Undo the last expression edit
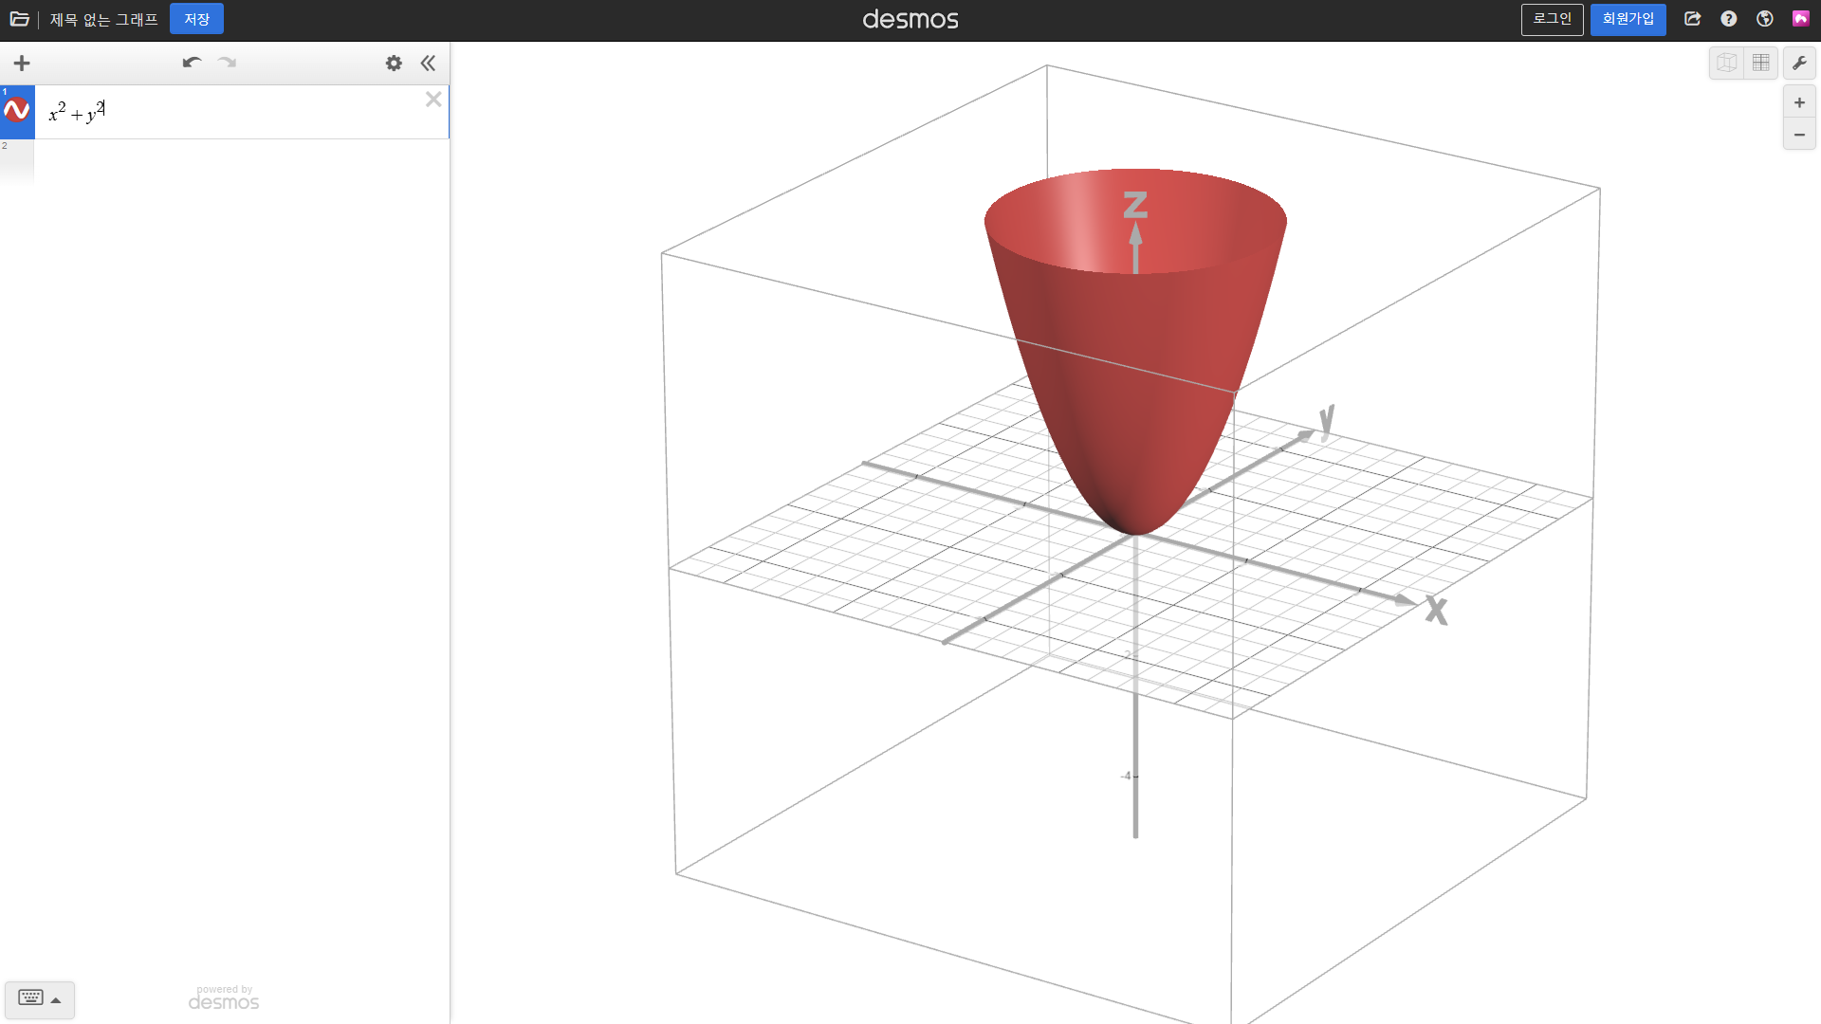The width and height of the screenshot is (1821, 1024). [192, 63]
